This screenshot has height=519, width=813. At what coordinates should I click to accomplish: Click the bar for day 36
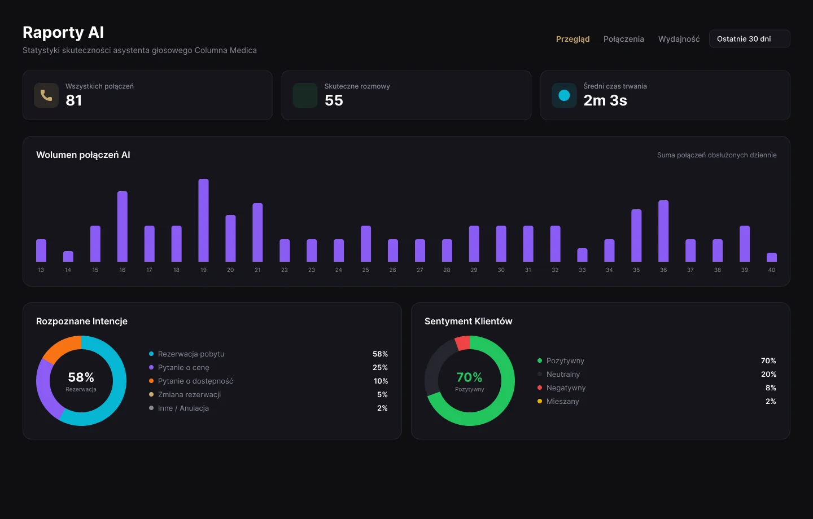pyautogui.click(x=663, y=231)
